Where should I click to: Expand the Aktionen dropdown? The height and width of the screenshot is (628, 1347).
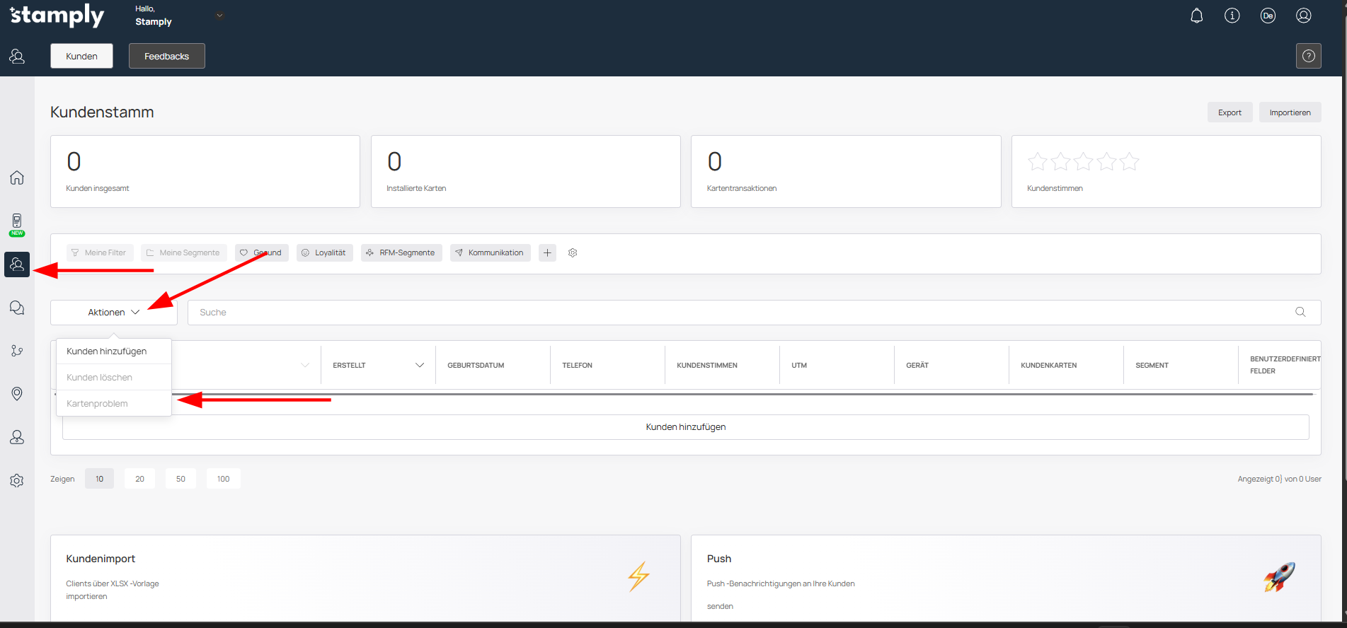[x=113, y=313]
